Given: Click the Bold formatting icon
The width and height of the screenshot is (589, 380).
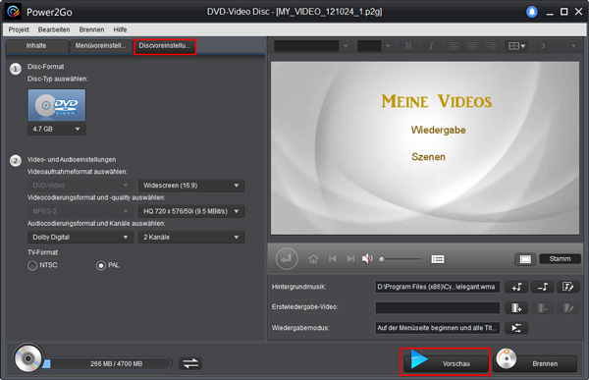Looking at the screenshot, I should point(408,46).
